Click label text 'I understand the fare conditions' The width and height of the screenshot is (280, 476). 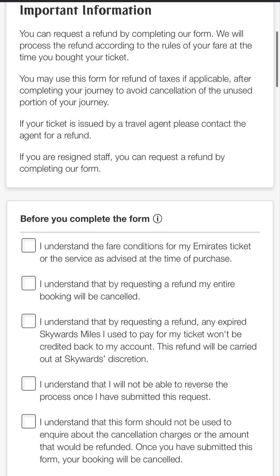pos(145,246)
